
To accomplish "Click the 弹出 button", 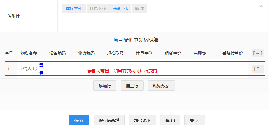I will (170, 120).
